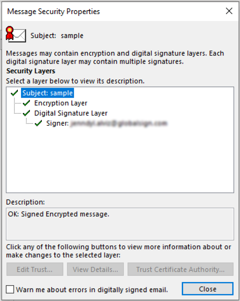Screen dimensions: 240x301
Task: Click the checkmark on the highlighted root layer
Action: [x=14, y=93]
